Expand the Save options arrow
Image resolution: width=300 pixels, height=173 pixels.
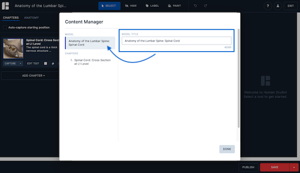coord(294,167)
